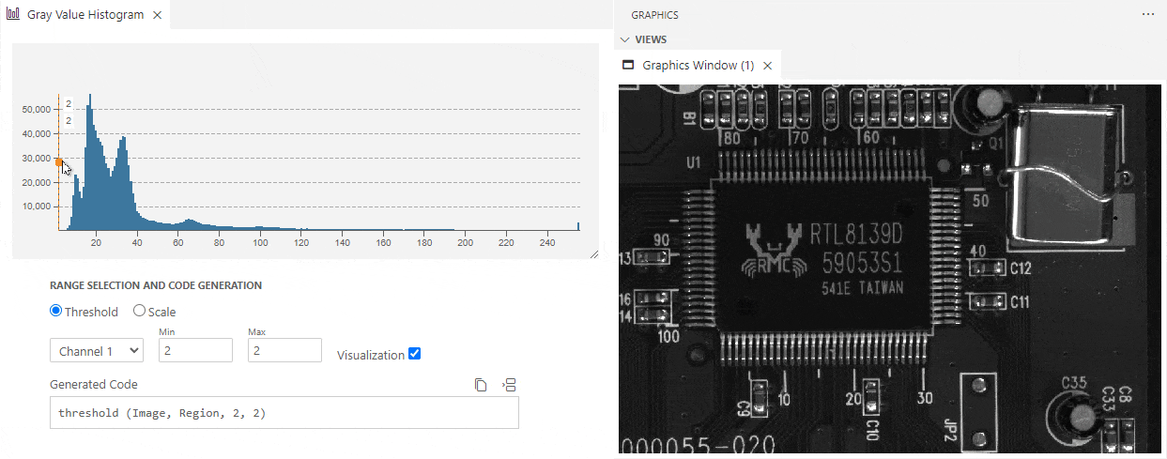Select the Scale radio option
Screen dimensions: 1167x459
pos(139,312)
